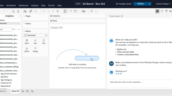Click the Describe your task input field
The image size is (172, 96).
click(140, 83)
